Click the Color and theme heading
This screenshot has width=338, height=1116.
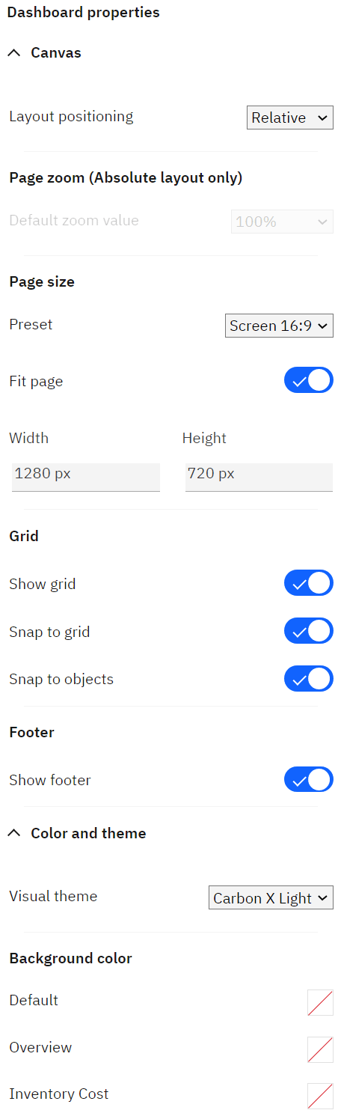(x=88, y=833)
